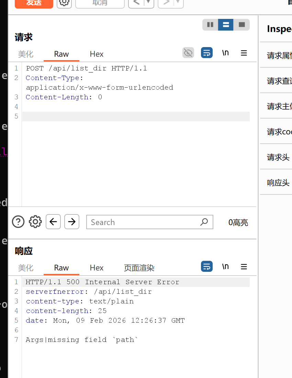Open search settings gear beside the help icon

35,222
